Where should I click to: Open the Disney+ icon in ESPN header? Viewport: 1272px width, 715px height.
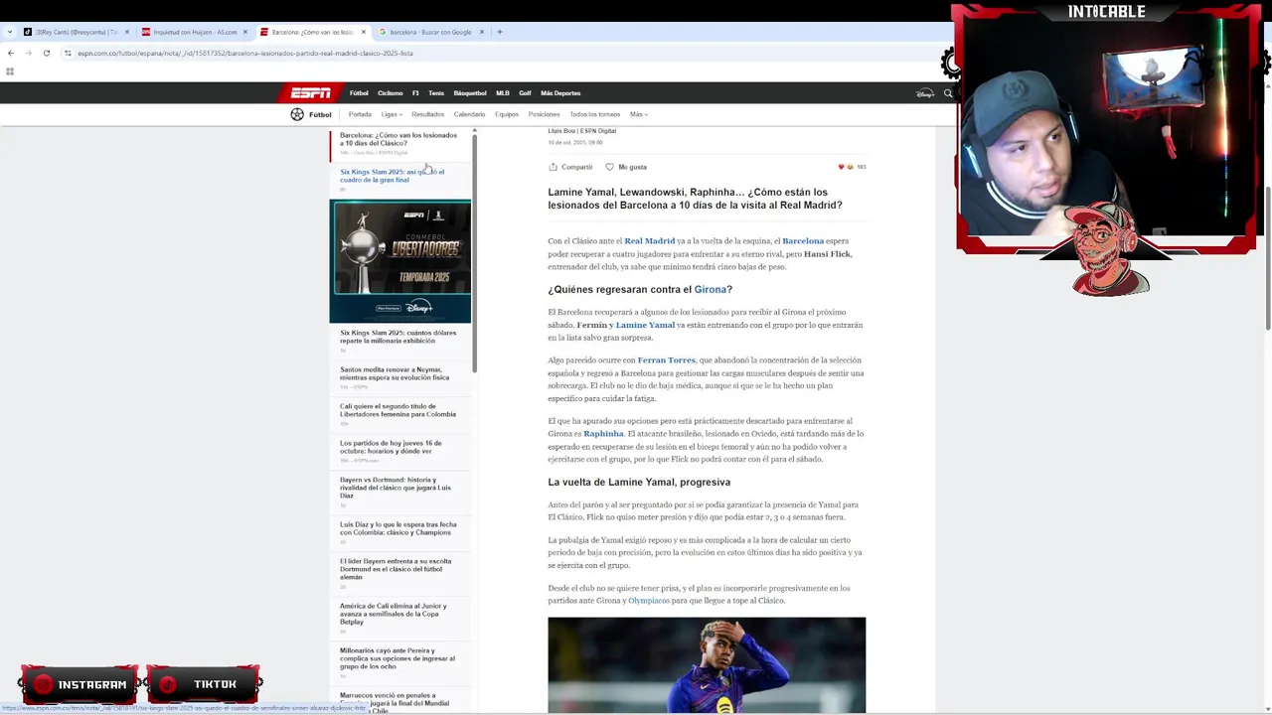click(924, 93)
